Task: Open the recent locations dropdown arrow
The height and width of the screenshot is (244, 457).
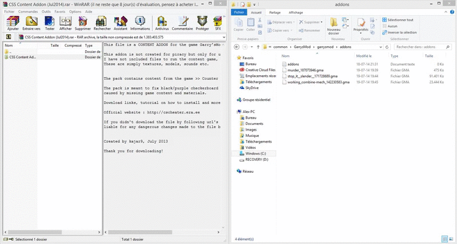Action: tap(252, 47)
